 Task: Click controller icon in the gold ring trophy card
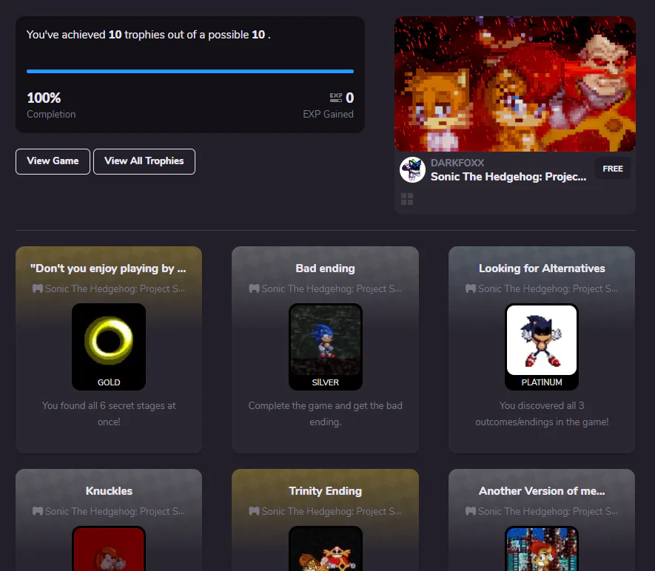(38, 288)
